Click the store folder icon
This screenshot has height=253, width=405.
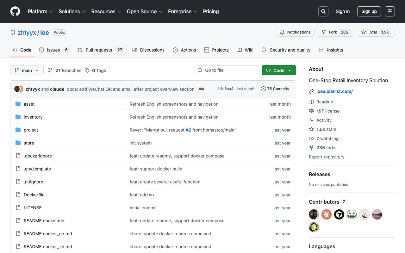18,143
